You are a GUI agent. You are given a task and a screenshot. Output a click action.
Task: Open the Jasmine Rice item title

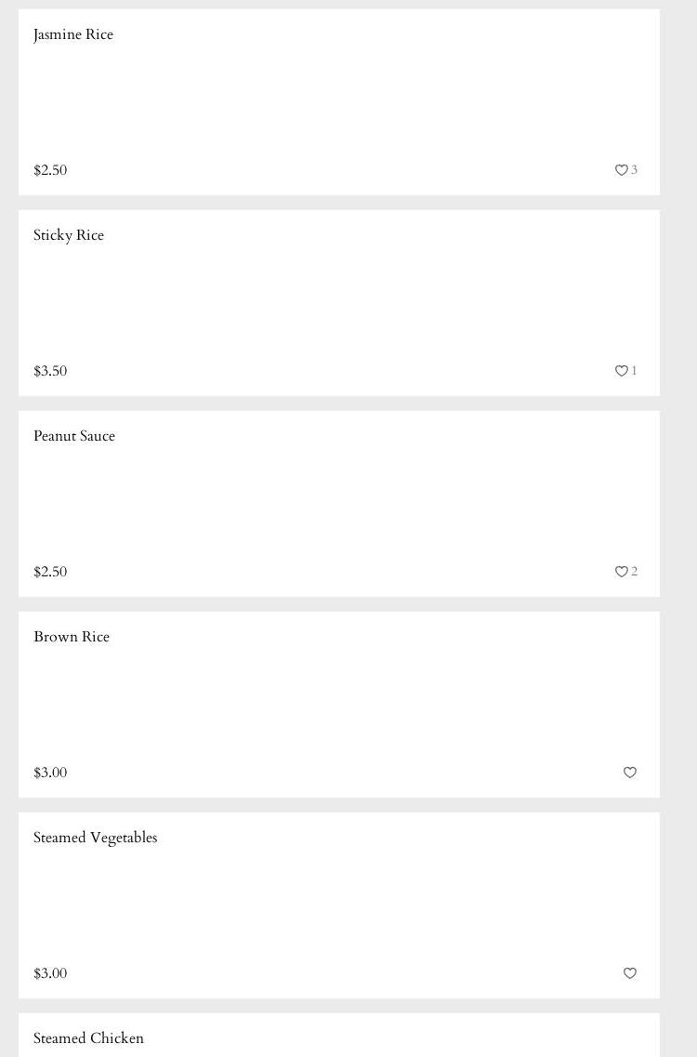(73, 34)
